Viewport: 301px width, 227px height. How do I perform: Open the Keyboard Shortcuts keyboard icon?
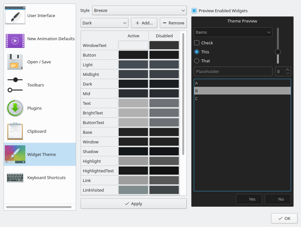point(15,177)
